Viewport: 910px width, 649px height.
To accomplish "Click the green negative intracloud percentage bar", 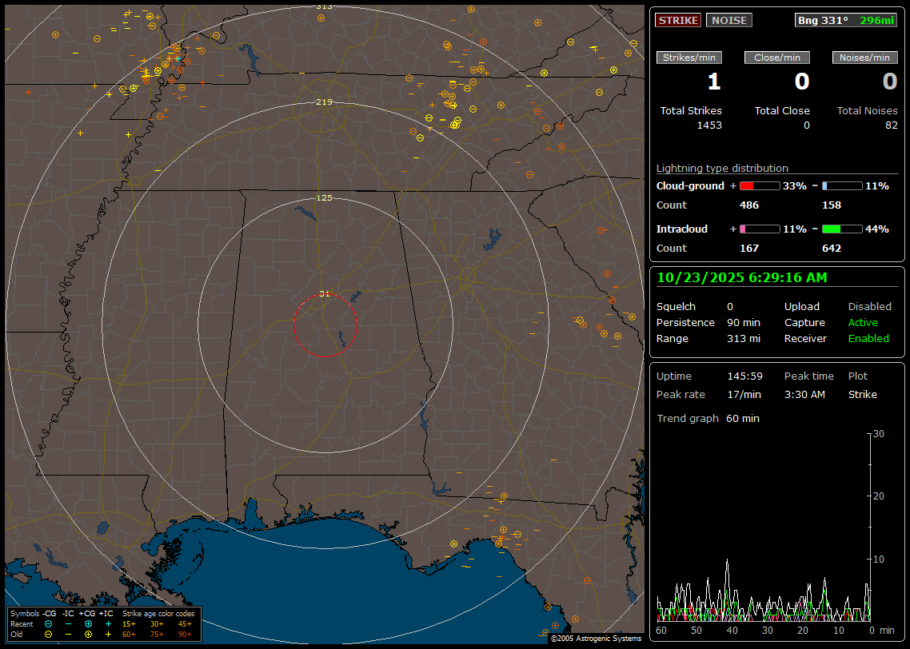I will click(842, 229).
